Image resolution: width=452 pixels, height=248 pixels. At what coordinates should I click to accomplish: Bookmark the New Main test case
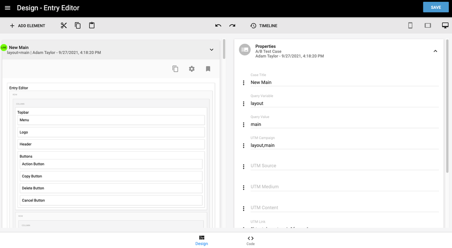click(x=208, y=69)
